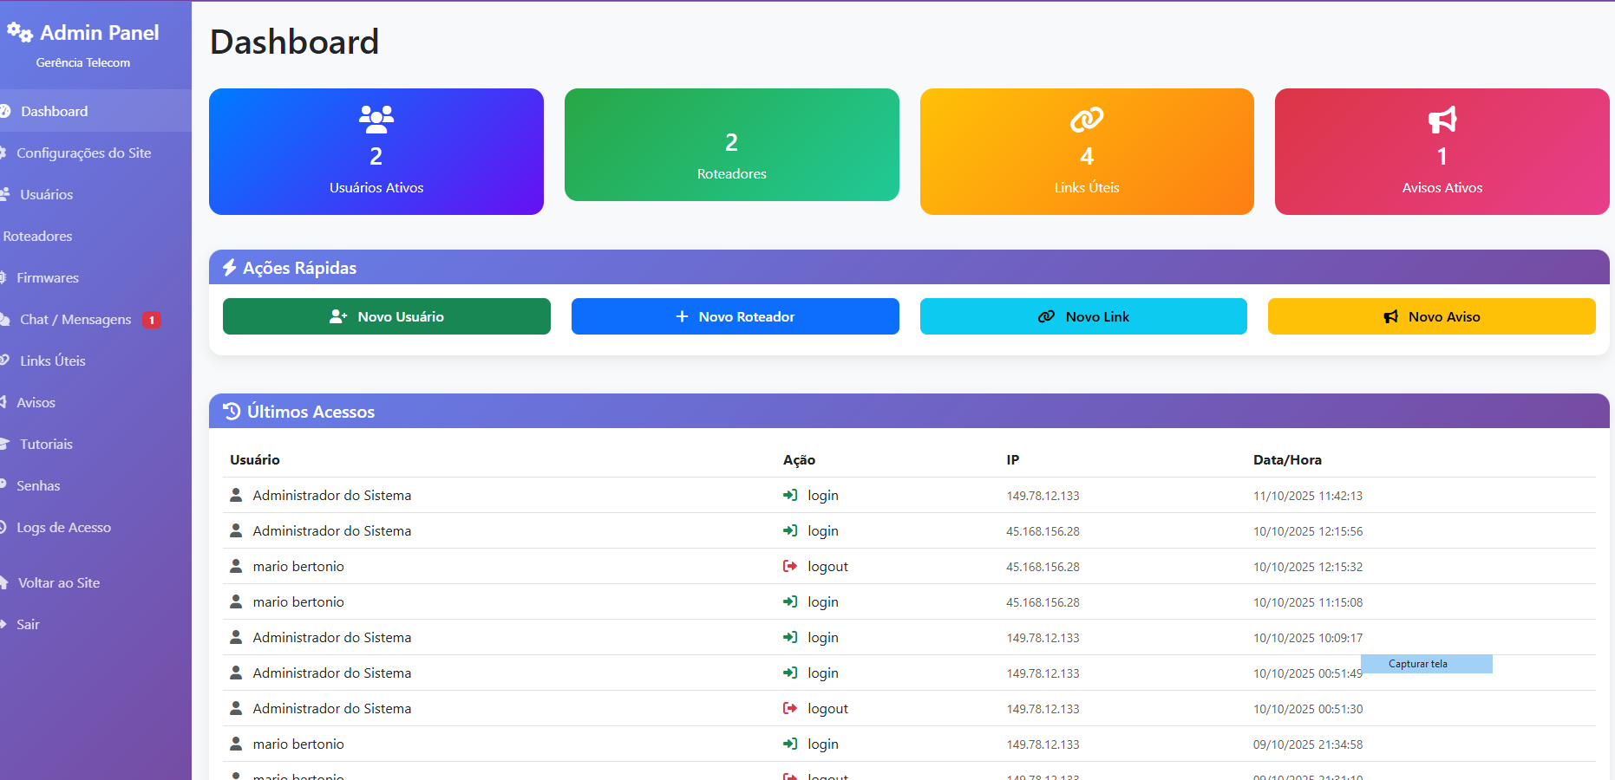Click the user icon in first Administrador row

coord(236,495)
